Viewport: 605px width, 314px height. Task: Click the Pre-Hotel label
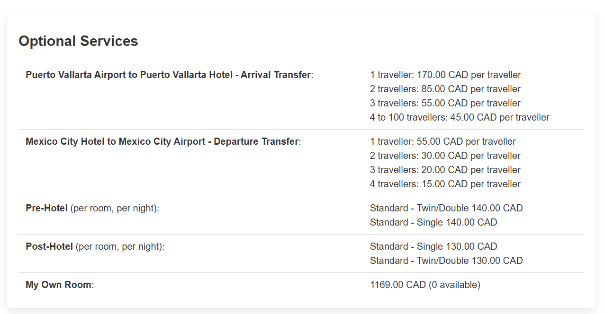tap(46, 208)
